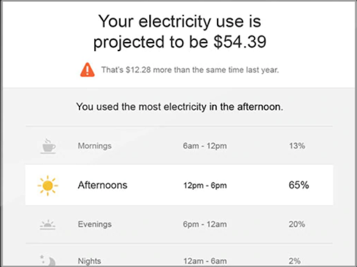Click the most electricity in the afternoon text
This screenshot has width=357, height=267.
(179, 107)
